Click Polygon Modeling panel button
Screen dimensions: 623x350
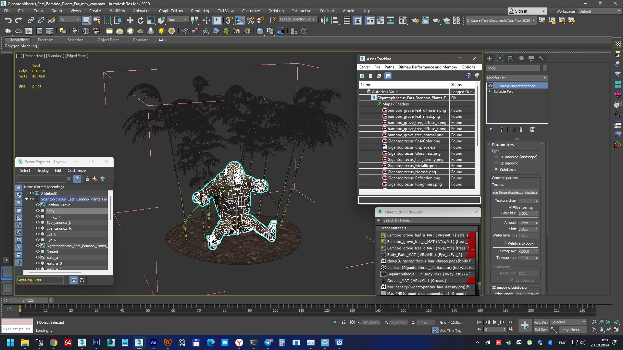[21, 46]
